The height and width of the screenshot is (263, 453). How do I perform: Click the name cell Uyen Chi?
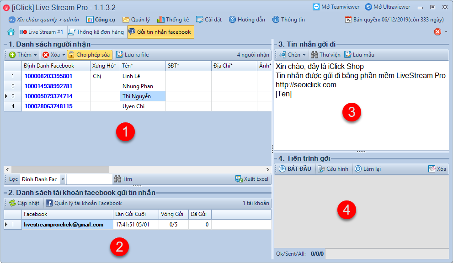tap(143, 106)
